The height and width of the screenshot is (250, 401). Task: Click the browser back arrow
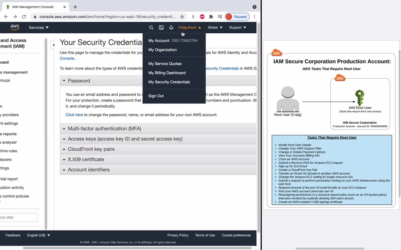coord(6,17)
